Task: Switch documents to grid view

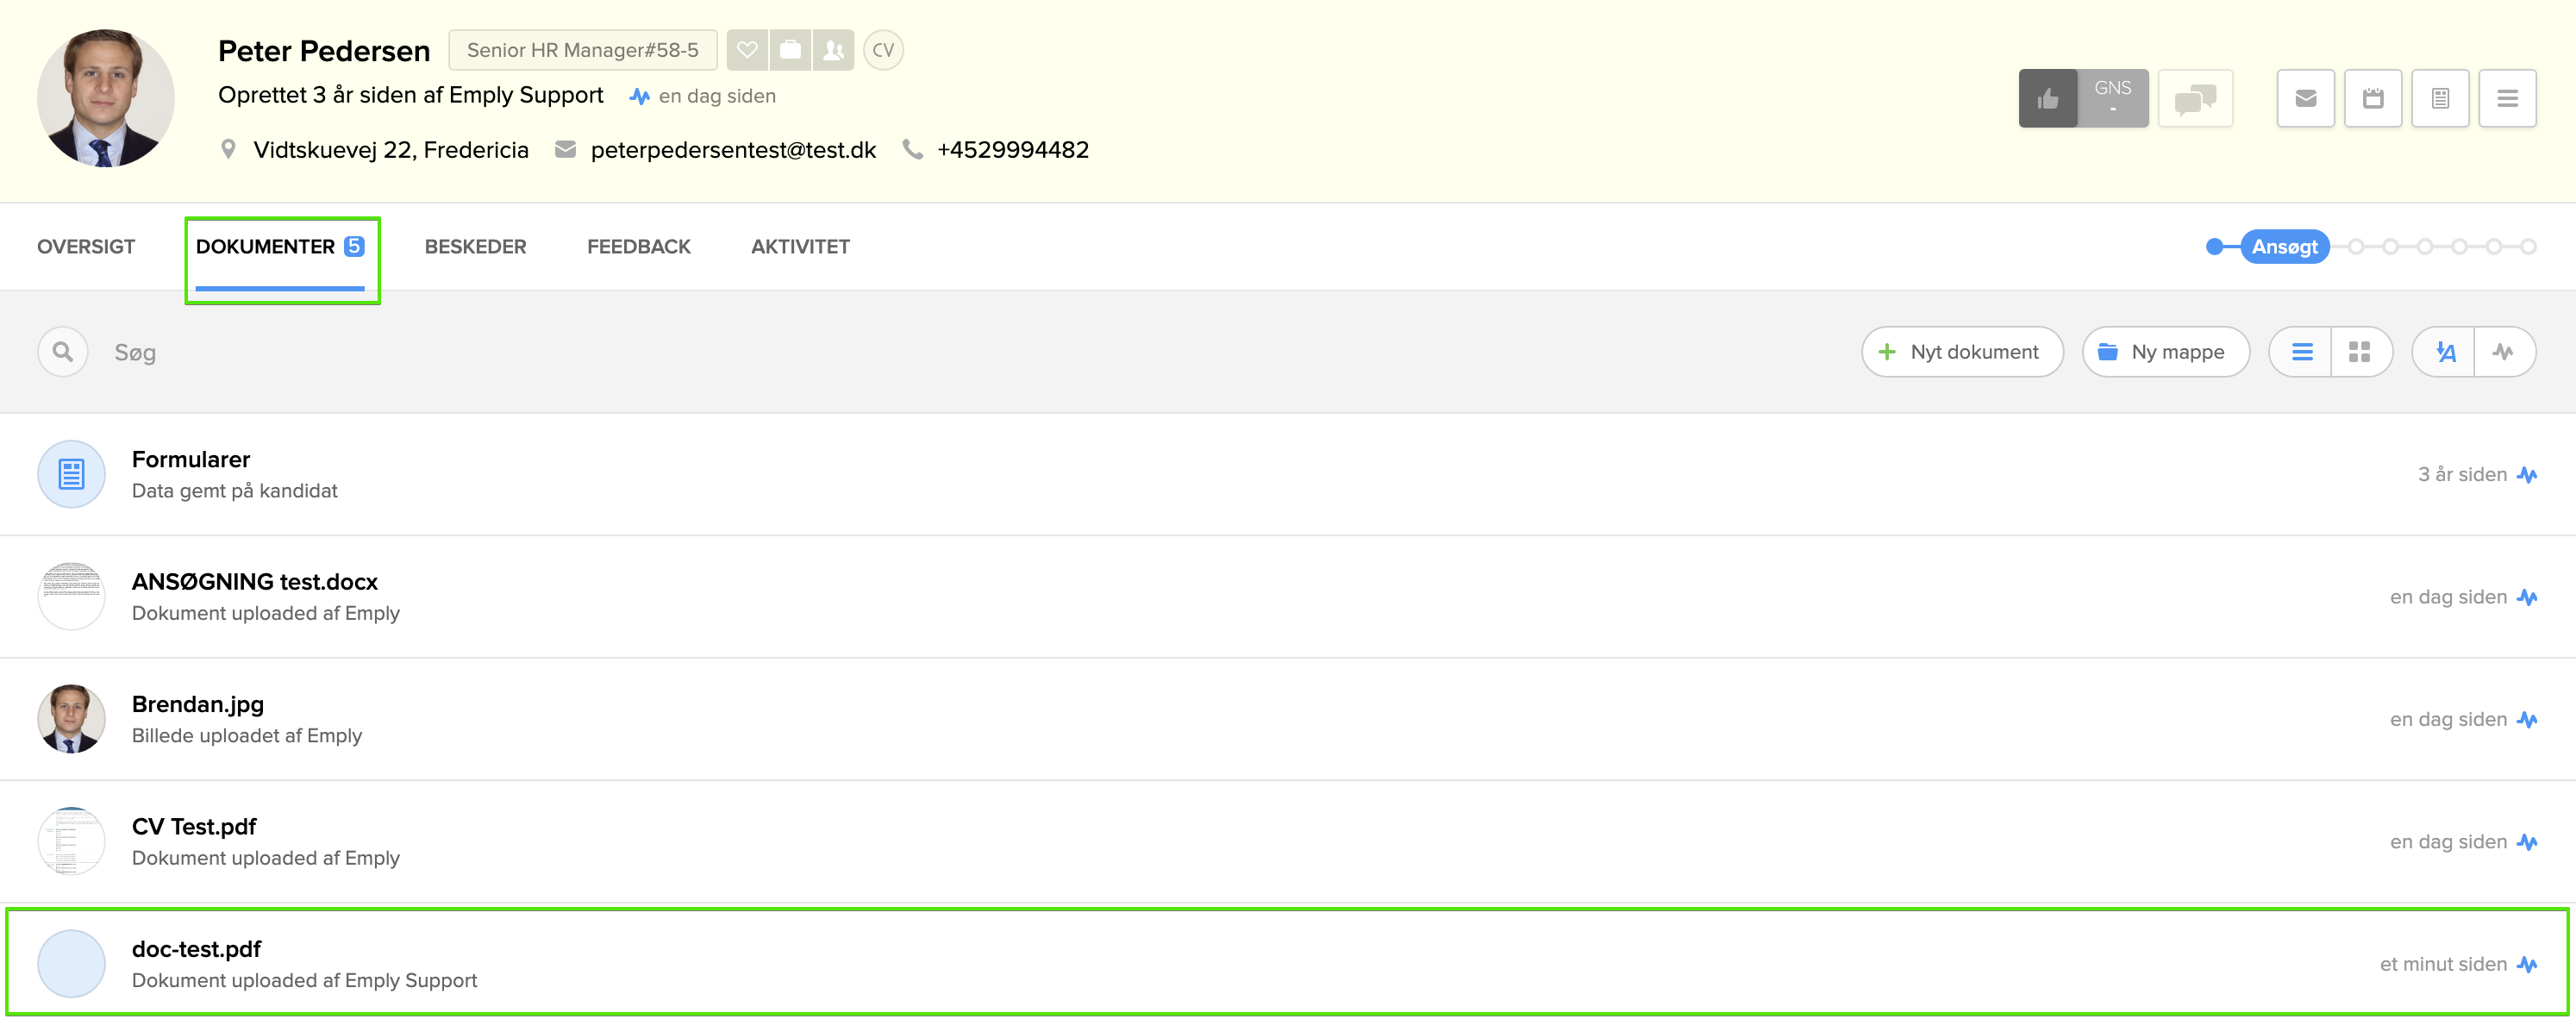Action: [x=2360, y=352]
